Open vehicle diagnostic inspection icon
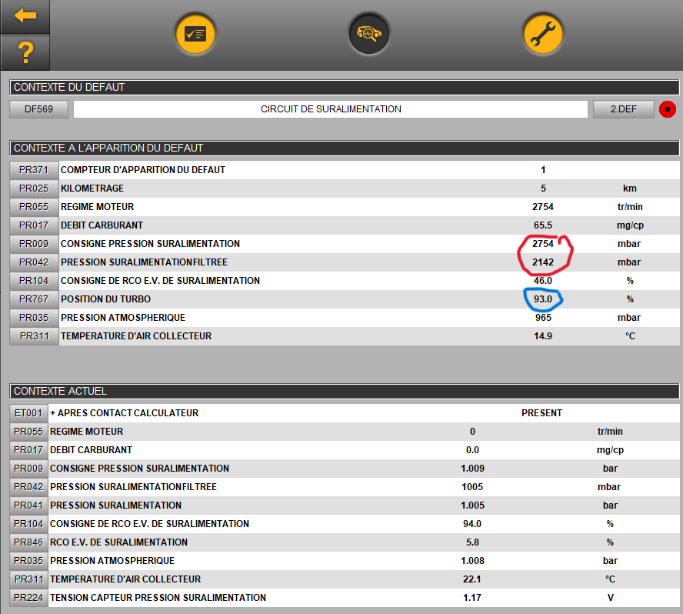Screen dimensions: 683x614 (x=369, y=34)
